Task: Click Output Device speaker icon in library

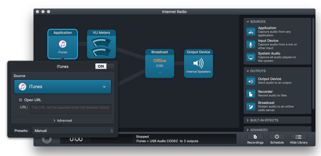Action: [x=251, y=81]
